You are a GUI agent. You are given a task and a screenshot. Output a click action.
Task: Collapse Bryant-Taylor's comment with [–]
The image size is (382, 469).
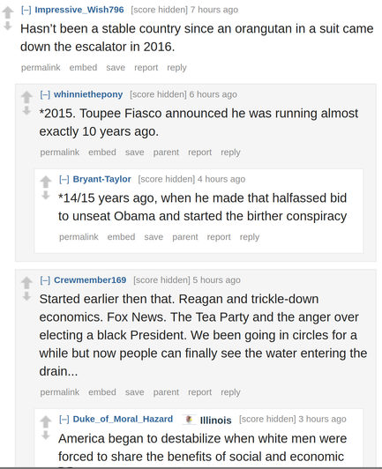tap(64, 179)
